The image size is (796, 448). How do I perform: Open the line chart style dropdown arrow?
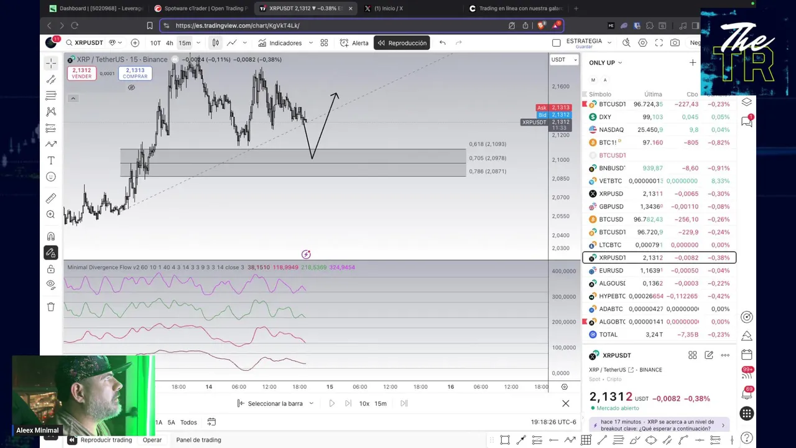pyautogui.click(x=244, y=43)
